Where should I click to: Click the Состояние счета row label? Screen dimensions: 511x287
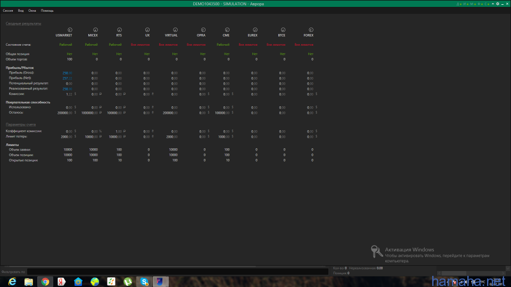coord(18,45)
